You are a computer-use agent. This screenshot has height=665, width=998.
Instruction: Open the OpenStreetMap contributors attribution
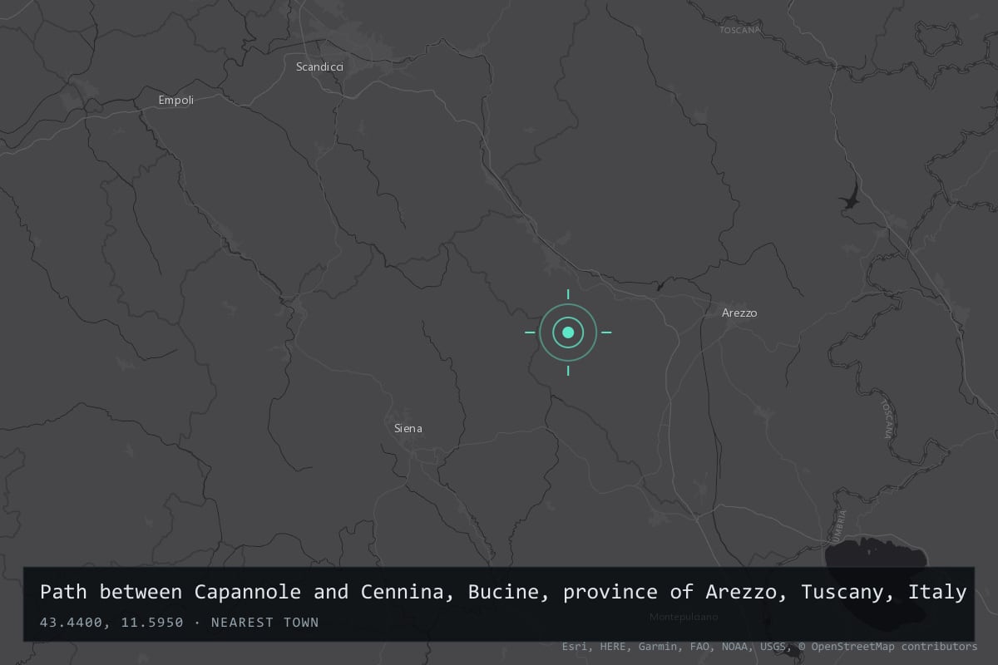pyautogui.click(x=887, y=646)
